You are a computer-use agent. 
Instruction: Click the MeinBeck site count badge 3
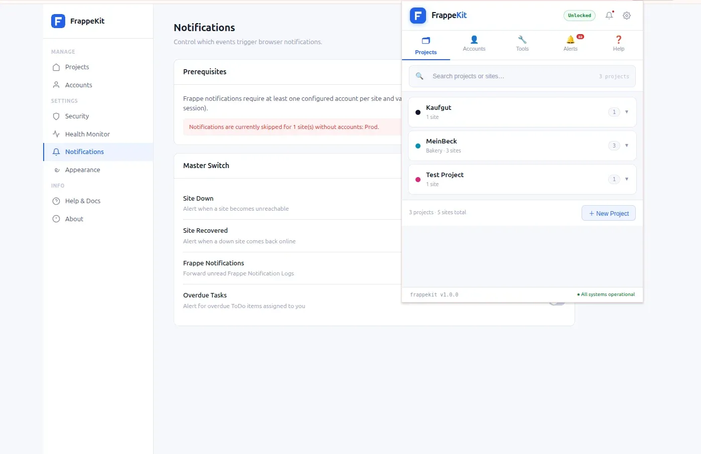click(614, 145)
